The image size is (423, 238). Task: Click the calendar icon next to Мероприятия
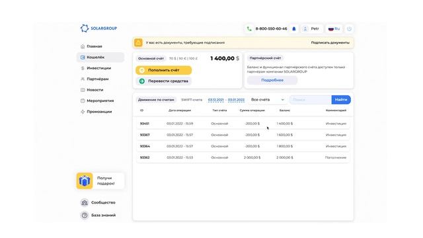pyautogui.click(x=83, y=100)
